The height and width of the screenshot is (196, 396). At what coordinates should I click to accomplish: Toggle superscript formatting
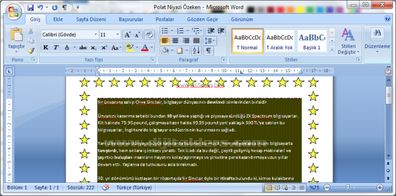pos(104,48)
